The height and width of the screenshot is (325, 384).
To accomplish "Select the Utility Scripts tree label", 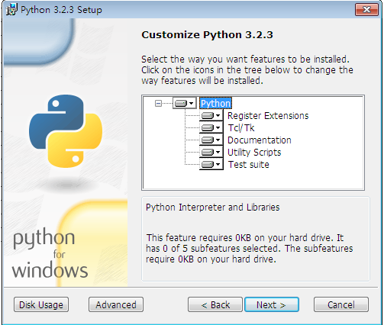I will coord(254,153).
